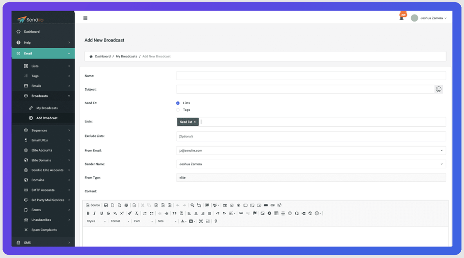464x258 pixels.
Task: Open the Format dropdown in editor
Action: pyautogui.click(x=120, y=221)
